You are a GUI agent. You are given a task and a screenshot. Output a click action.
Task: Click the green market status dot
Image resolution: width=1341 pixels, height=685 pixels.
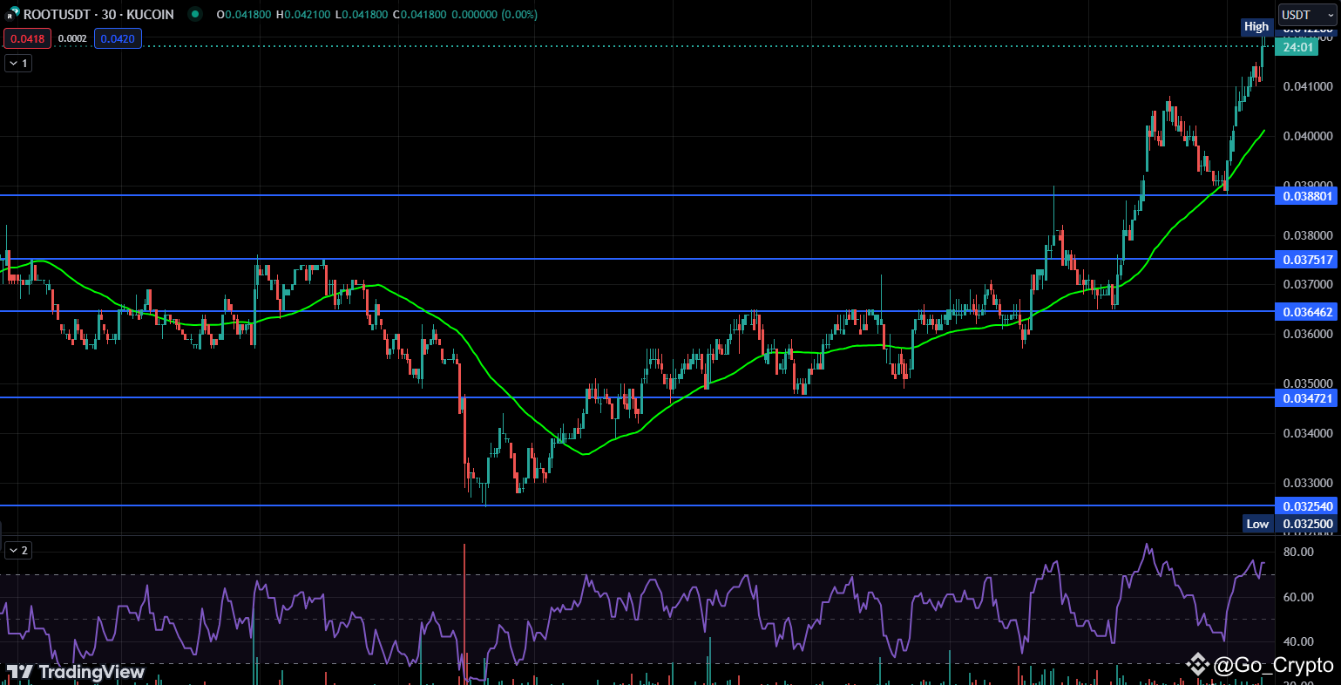tap(194, 15)
